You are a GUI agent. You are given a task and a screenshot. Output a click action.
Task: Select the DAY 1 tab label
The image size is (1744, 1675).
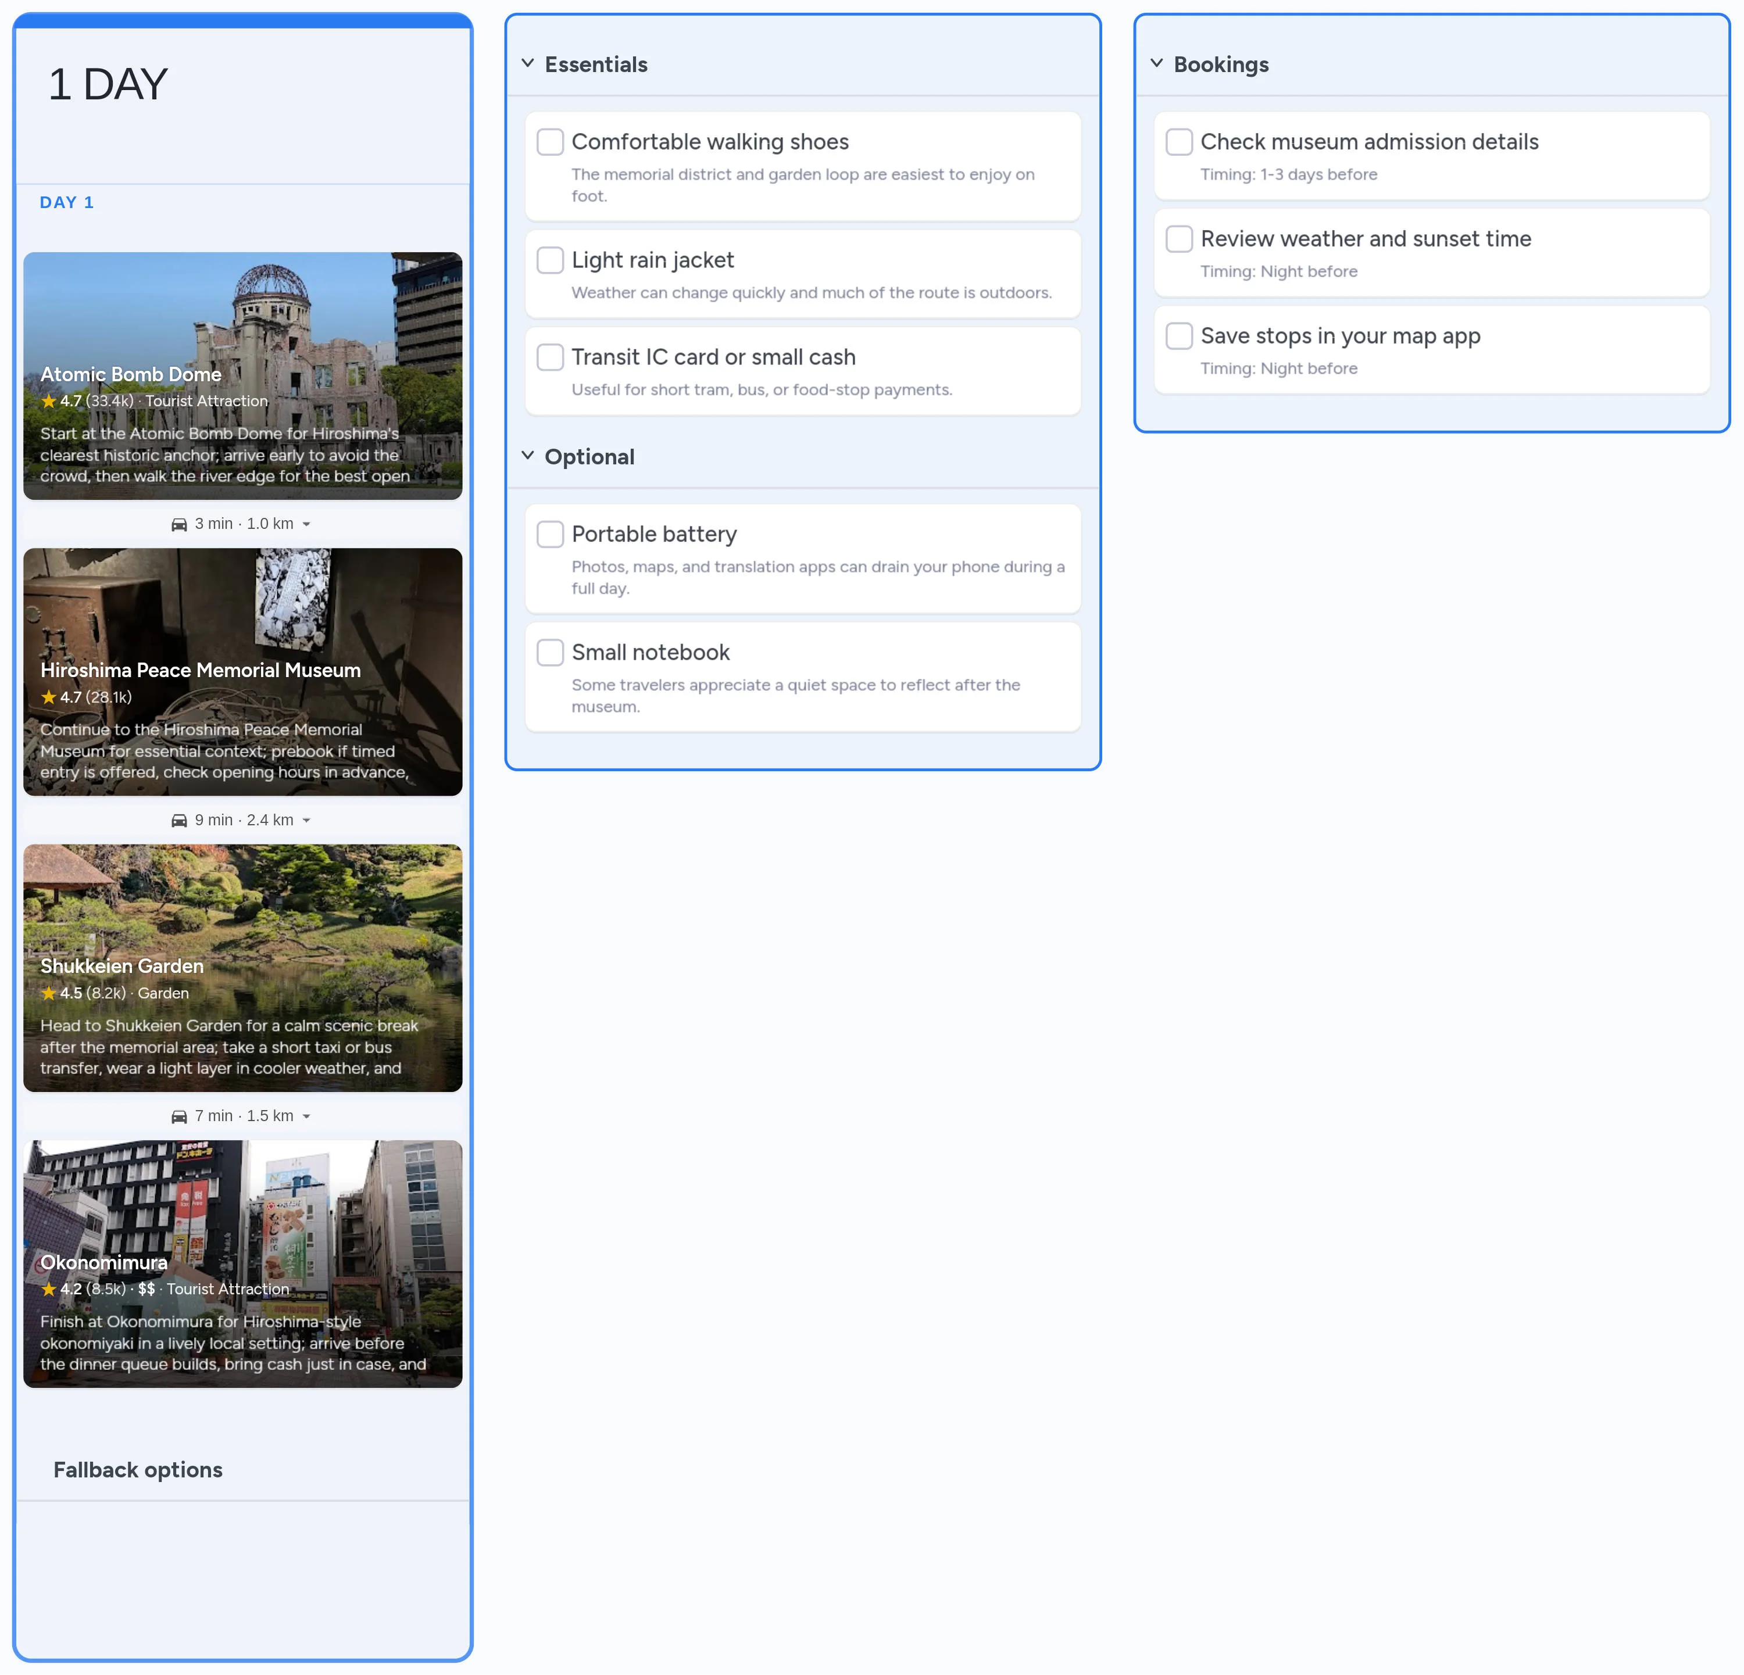67,202
